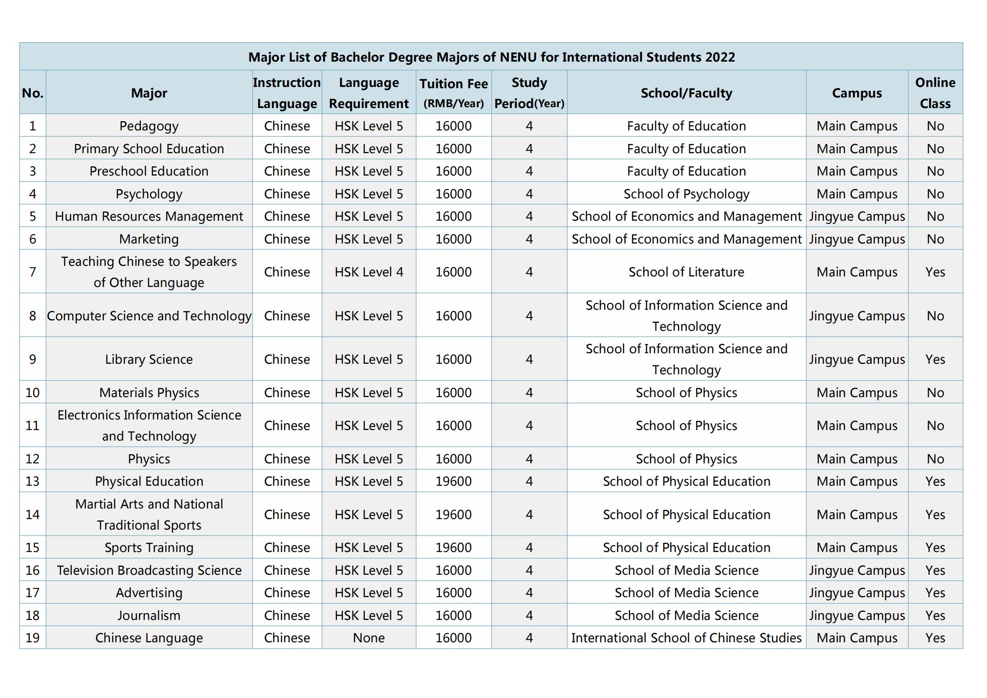Click row number 7
Screen dimensions: 987x698
pyautogui.click(x=32, y=272)
